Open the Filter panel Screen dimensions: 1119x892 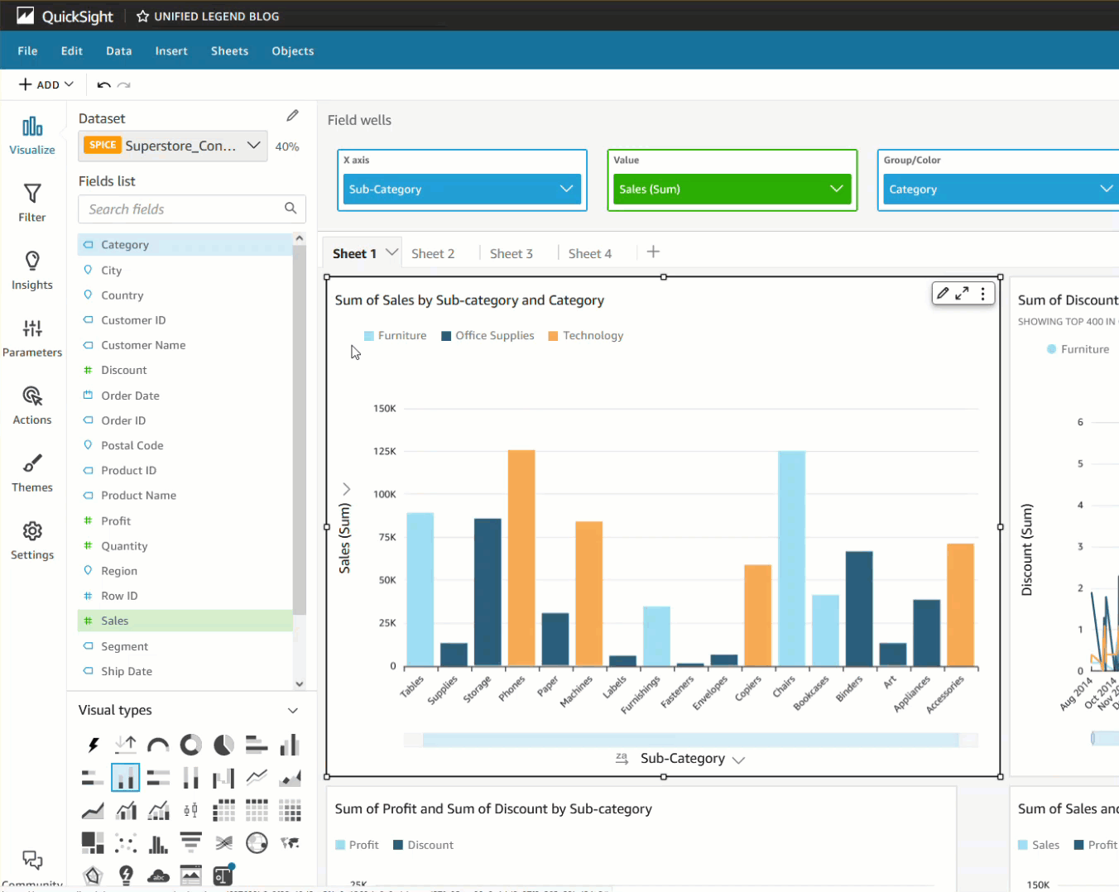pyautogui.click(x=32, y=203)
